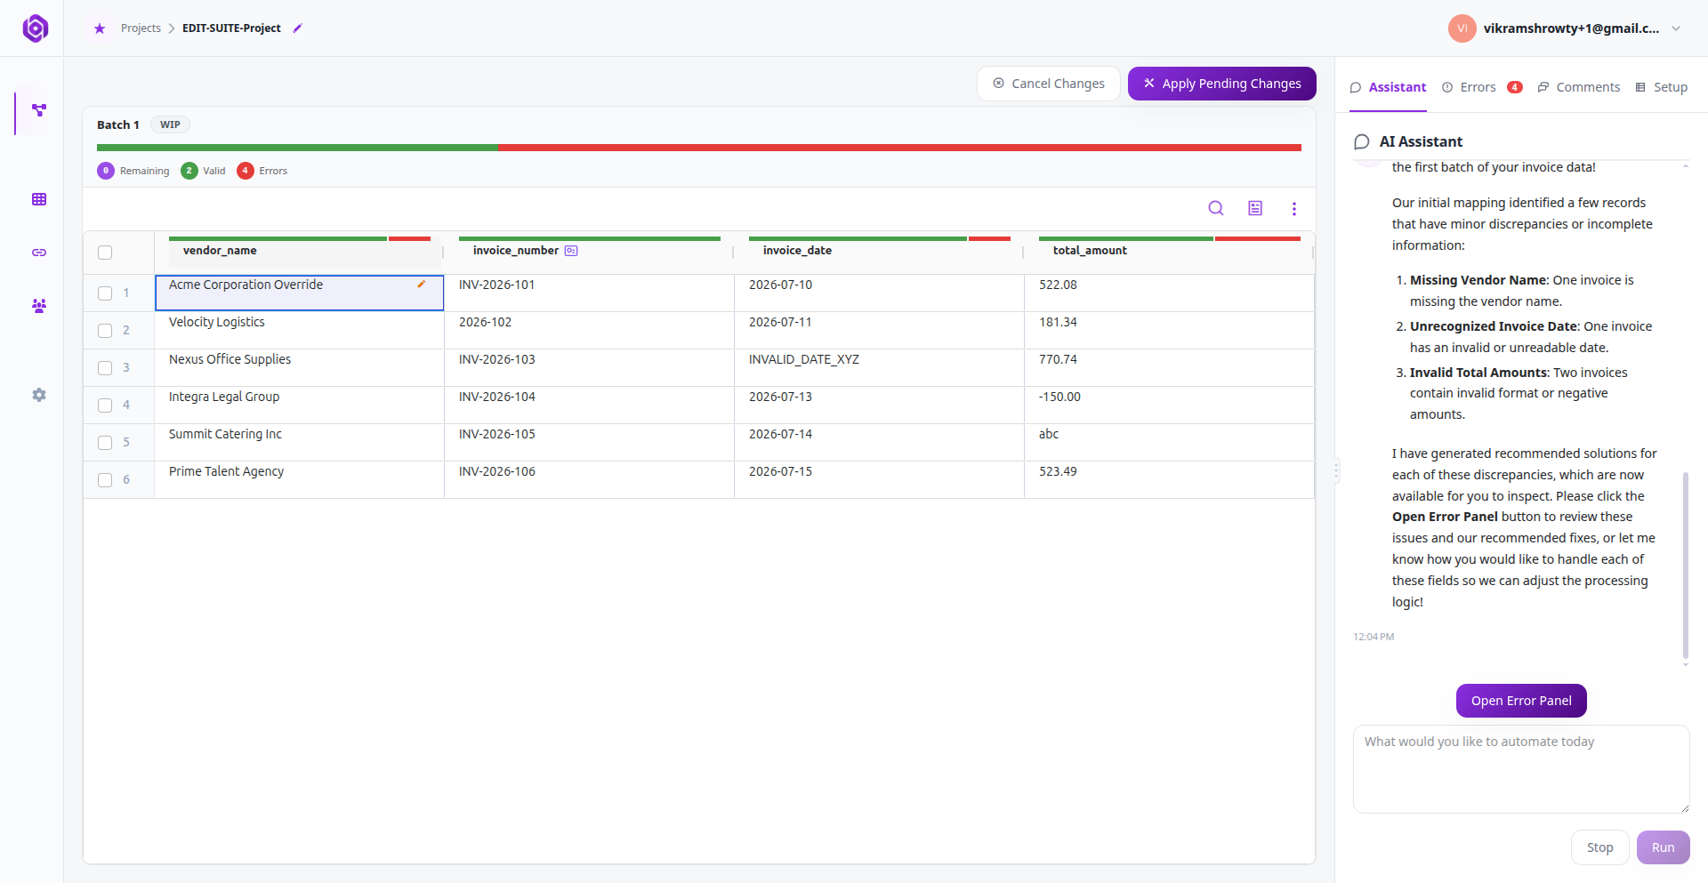
Task: Click the Run button
Action: tap(1664, 847)
